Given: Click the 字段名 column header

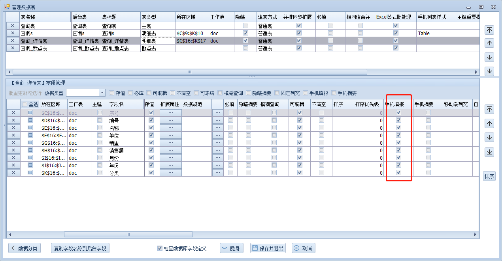Looking at the screenshot, I should (125, 104).
